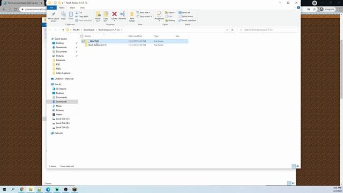Switch to large icons view in status bar
Viewport: 343px width, 193px height.
tap(298, 166)
